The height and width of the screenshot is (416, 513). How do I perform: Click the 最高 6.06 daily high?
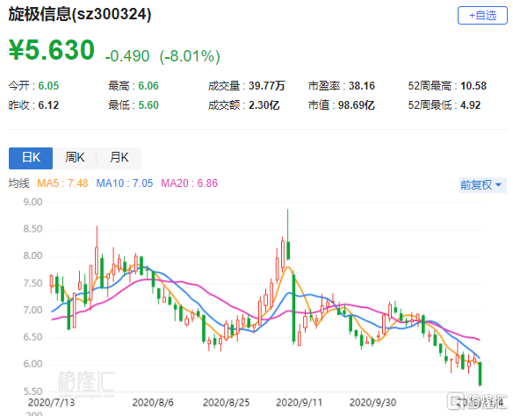pos(134,86)
